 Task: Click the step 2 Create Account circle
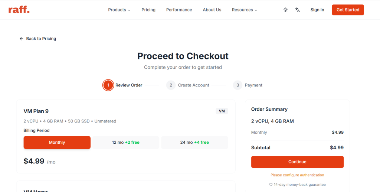[171, 85]
